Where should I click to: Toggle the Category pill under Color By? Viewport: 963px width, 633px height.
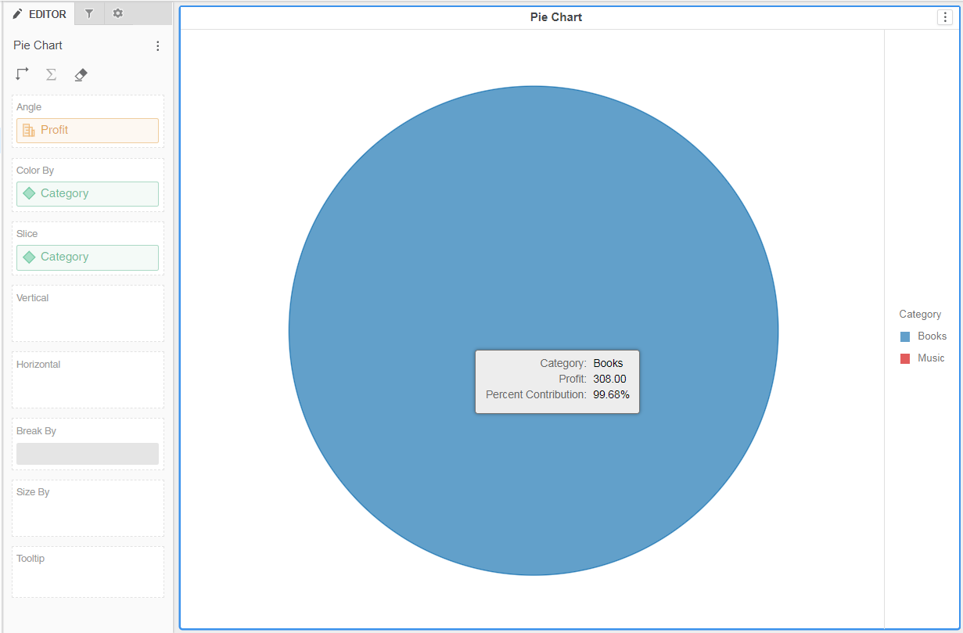[x=87, y=193]
